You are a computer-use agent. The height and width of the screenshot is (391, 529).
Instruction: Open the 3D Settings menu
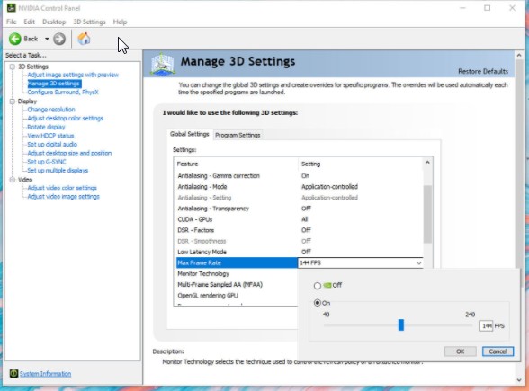coord(89,22)
